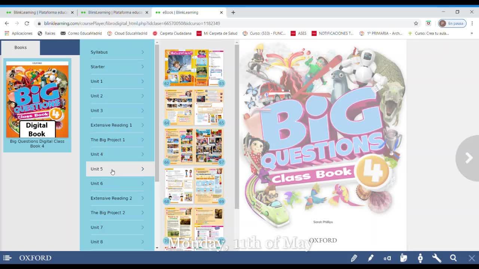Open the hamburger list menu
The width and height of the screenshot is (479, 269).
7,258
